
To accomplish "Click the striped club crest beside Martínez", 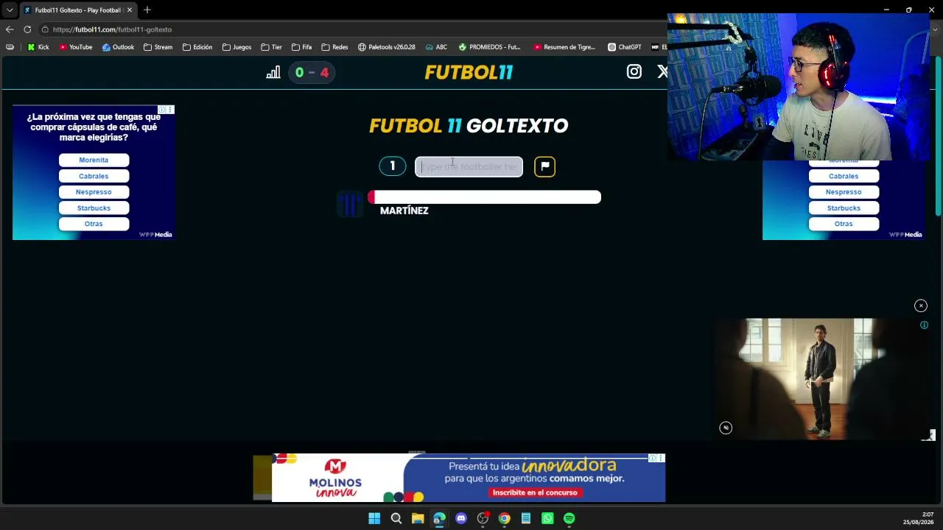I will 350,203.
